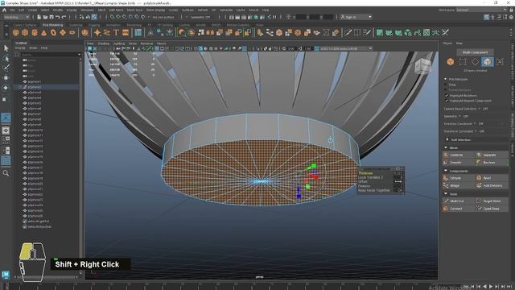Create a polygon cone from the shelf
The width and height of the screenshot is (515, 290).
pyautogui.click(x=44, y=32)
